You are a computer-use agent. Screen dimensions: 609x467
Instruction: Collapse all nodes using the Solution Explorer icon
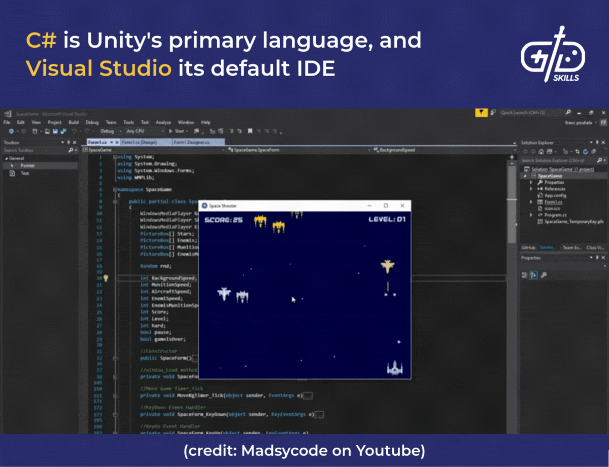(x=578, y=151)
